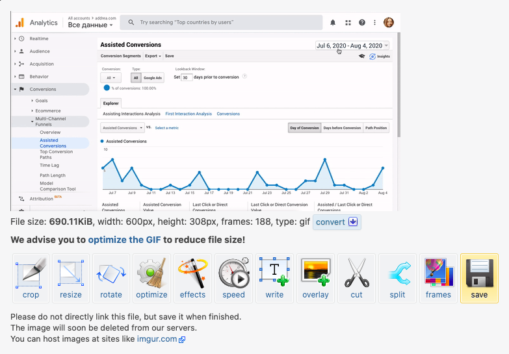Screen dimensions: 509x354
Task: Click the Analytics search field
Action: (221, 22)
